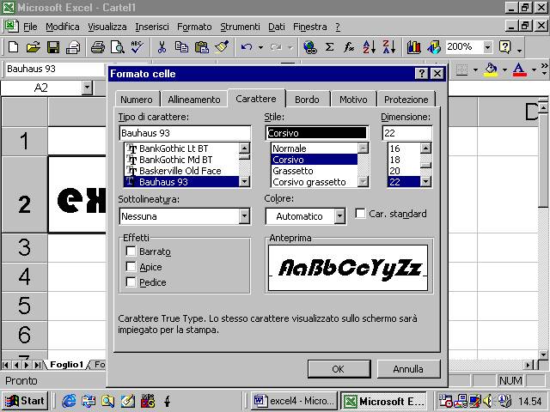The width and height of the screenshot is (550, 412).
Task: Switch to the Motivo tab
Action: (353, 100)
